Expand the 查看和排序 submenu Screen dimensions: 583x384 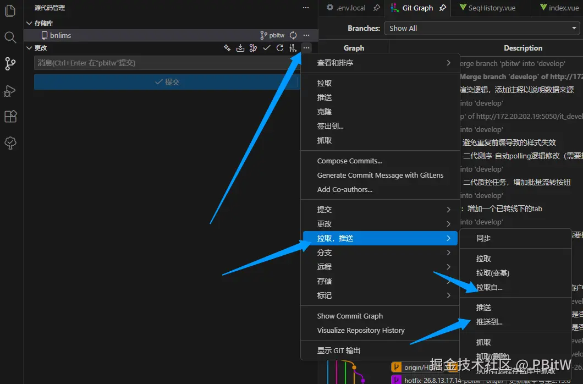[381, 63]
